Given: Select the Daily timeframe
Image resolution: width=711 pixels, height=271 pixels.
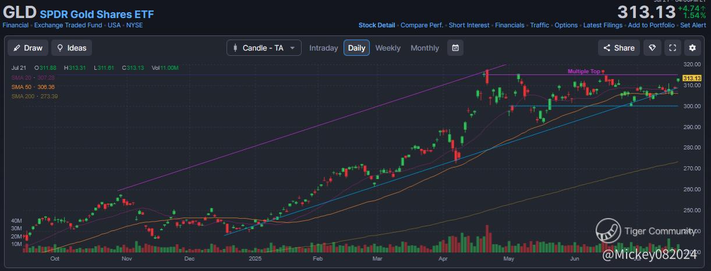Looking at the screenshot, I should click(x=356, y=48).
